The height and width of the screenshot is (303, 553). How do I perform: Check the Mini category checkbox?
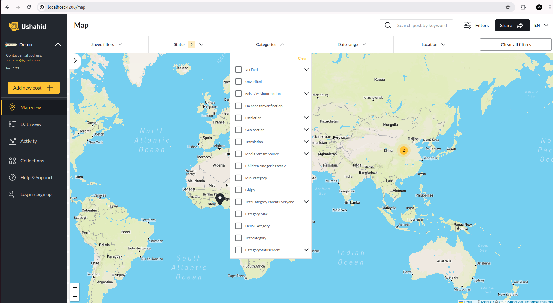[x=239, y=178]
